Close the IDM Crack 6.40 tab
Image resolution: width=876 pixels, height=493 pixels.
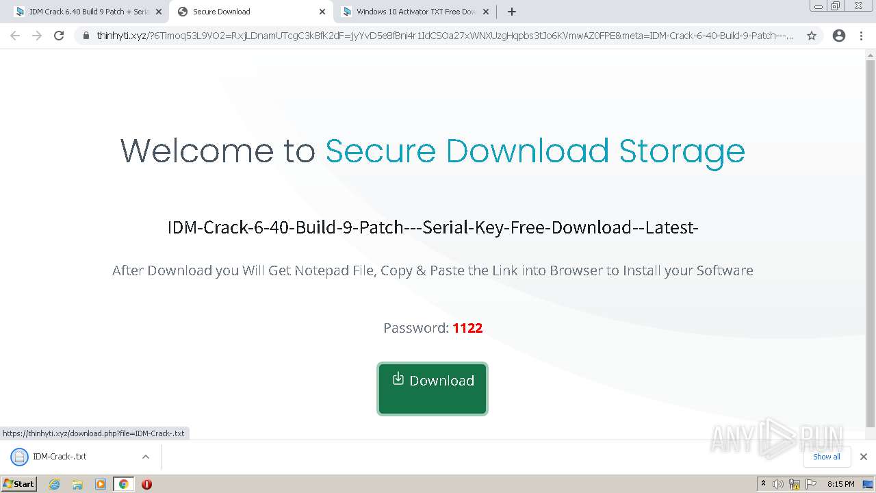(x=159, y=12)
